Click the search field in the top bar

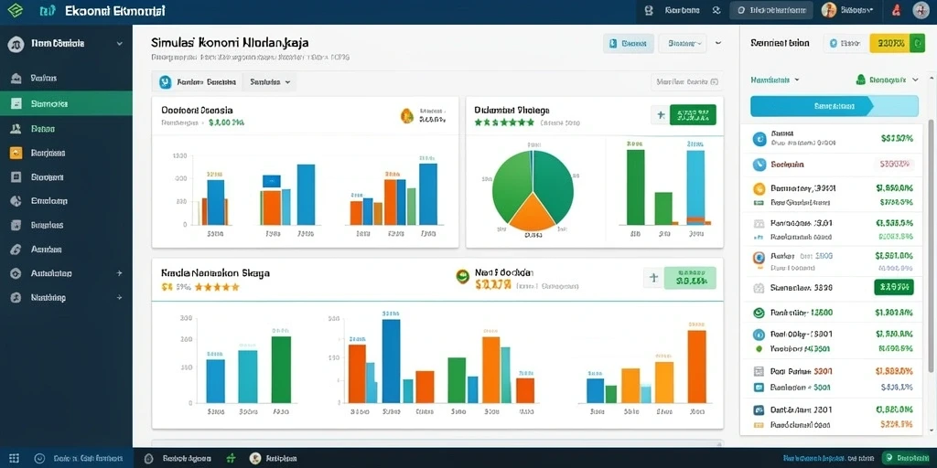tap(772, 10)
